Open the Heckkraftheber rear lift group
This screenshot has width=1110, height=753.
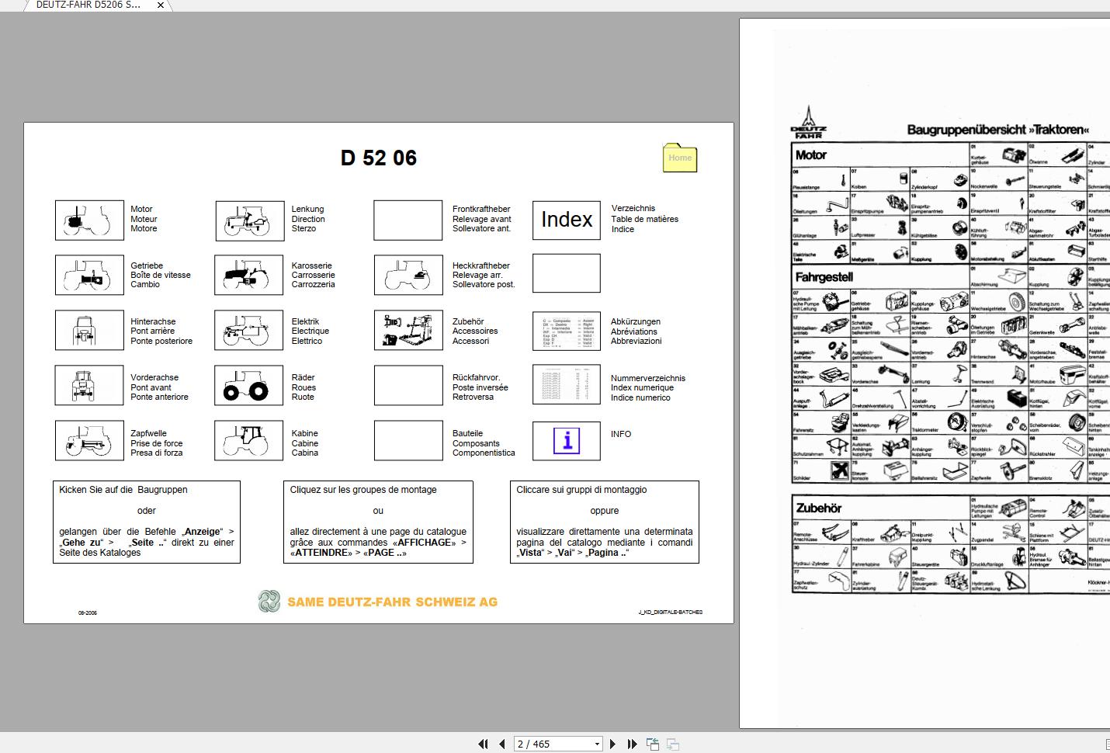[x=408, y=273]
